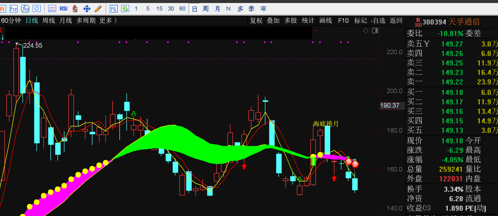The image size is (498, 216).
Task: Open the 月线 chart tab
Action: click(x=66, y=21)
